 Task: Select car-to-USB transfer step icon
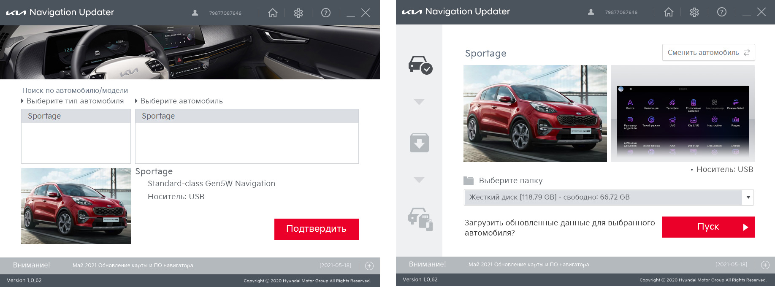420,219
